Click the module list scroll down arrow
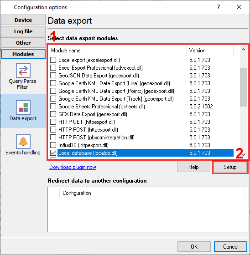This screenshot has width=250, height=255. click(x=244, y=155)
